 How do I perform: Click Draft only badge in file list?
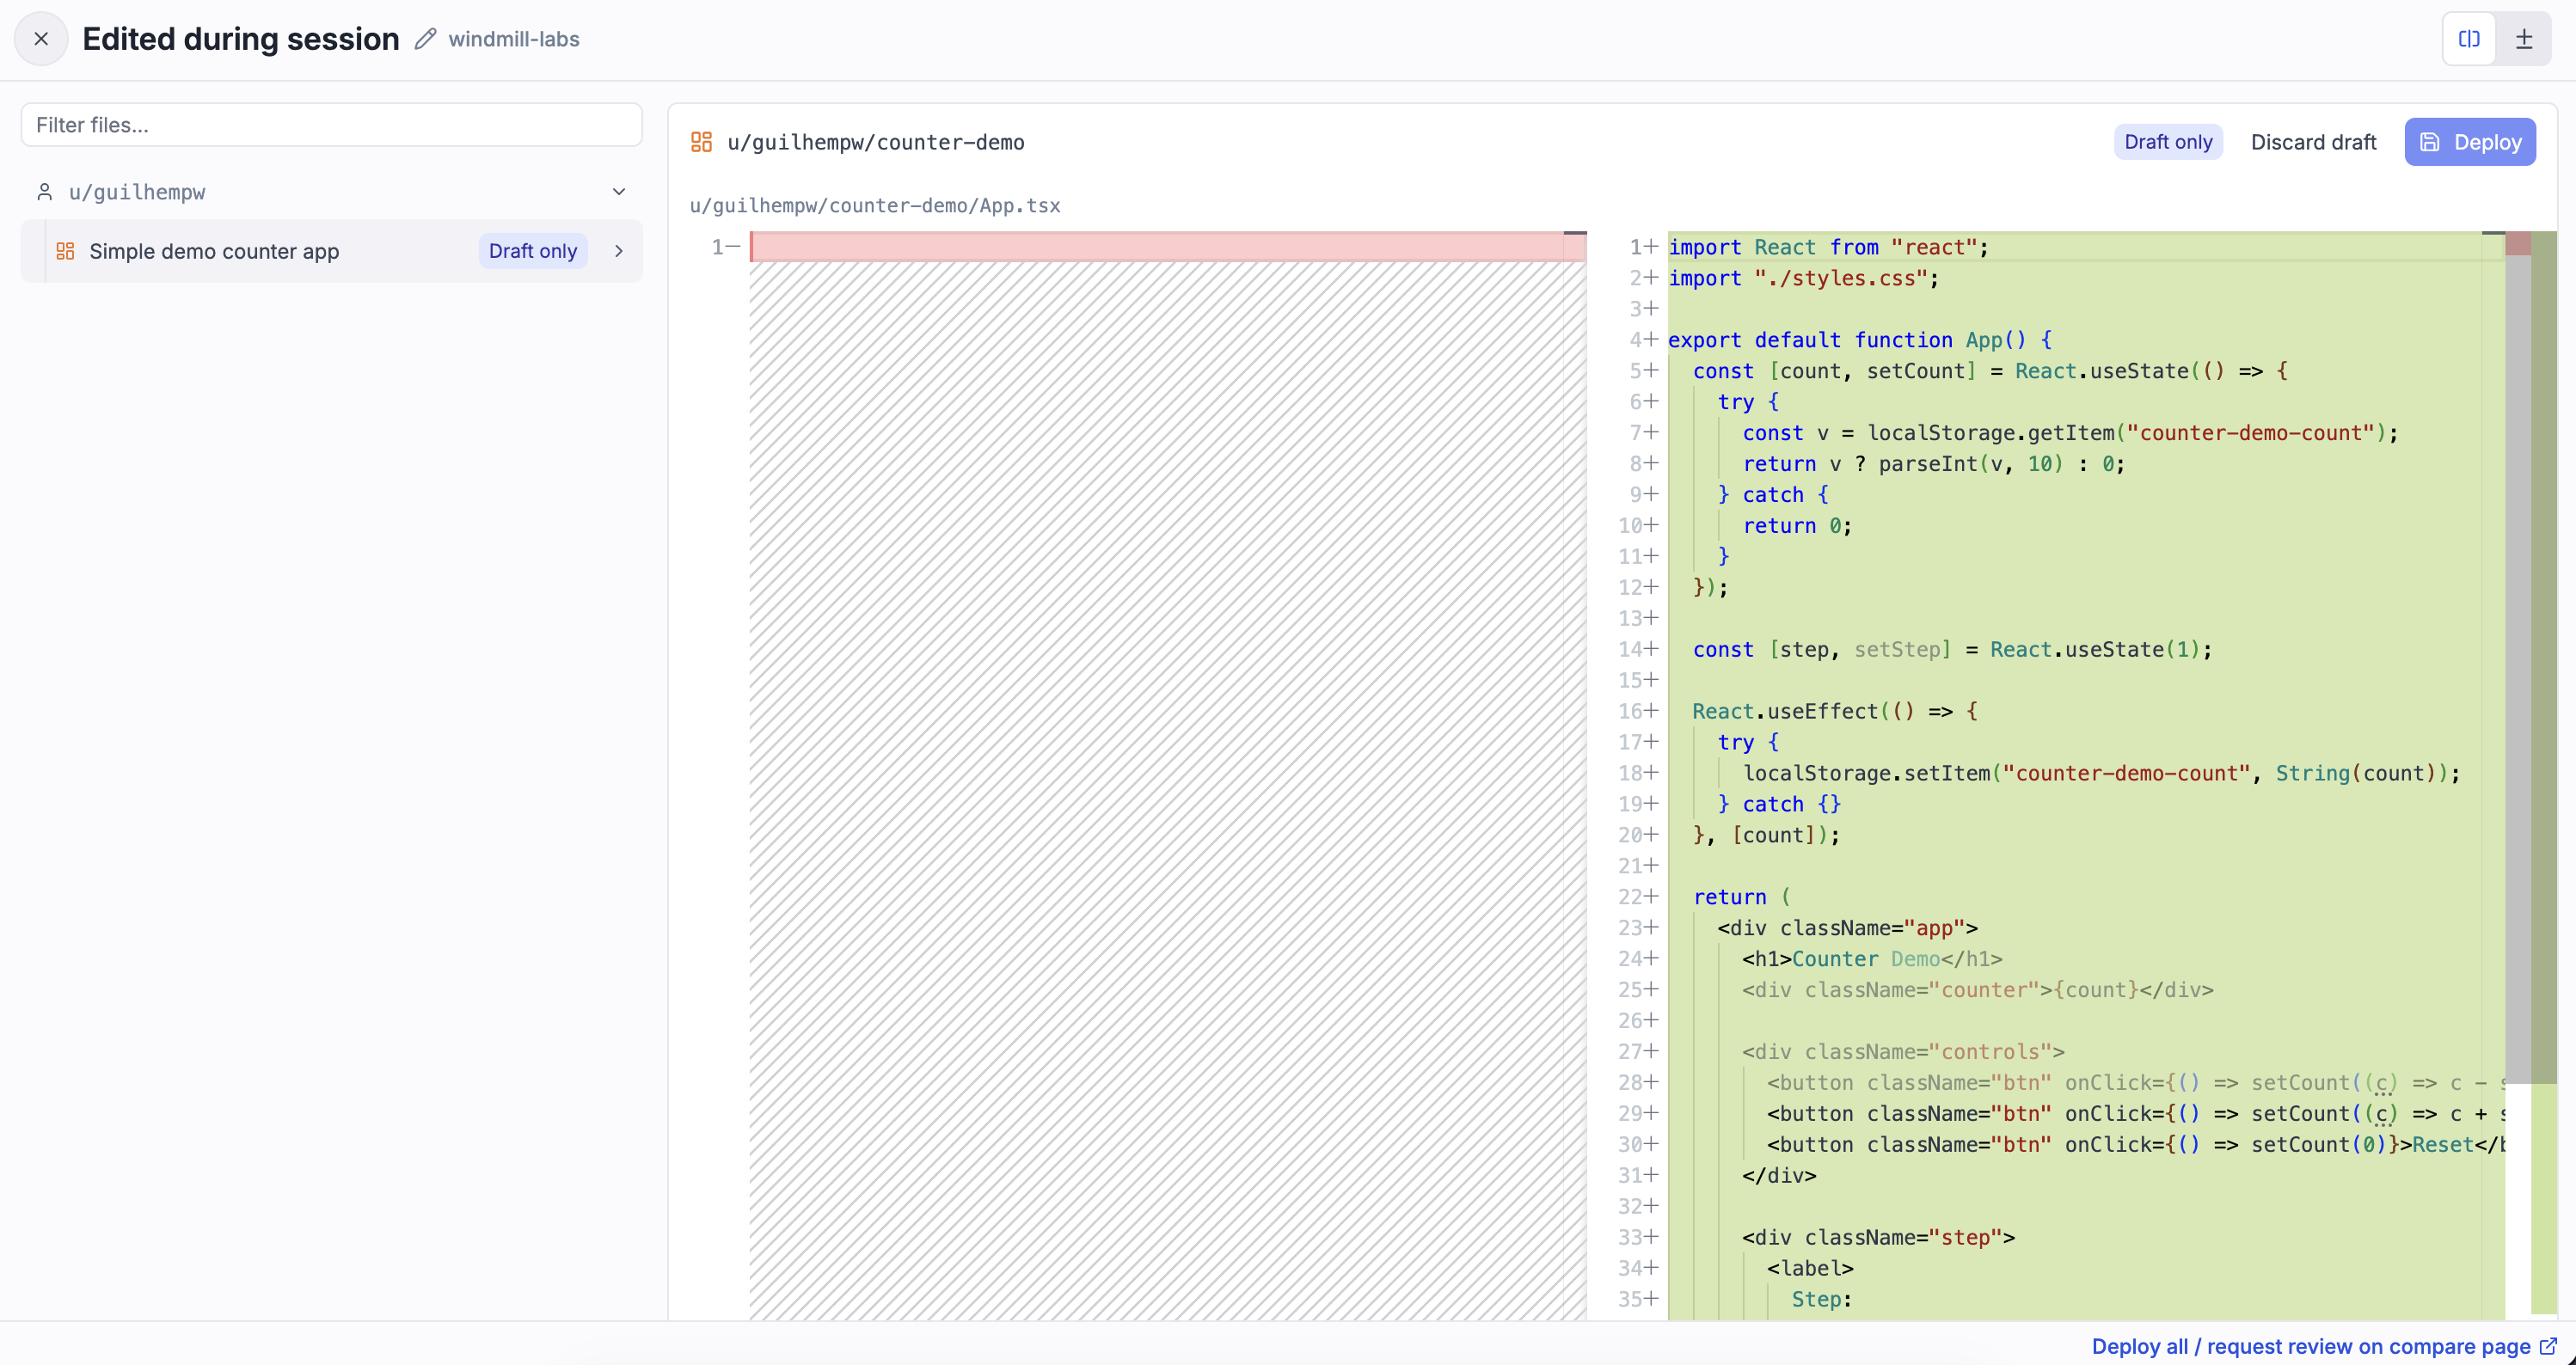click(533, 251)
